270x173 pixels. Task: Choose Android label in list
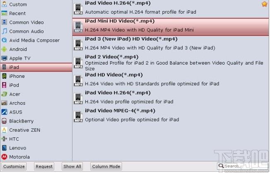coord(18,49)
